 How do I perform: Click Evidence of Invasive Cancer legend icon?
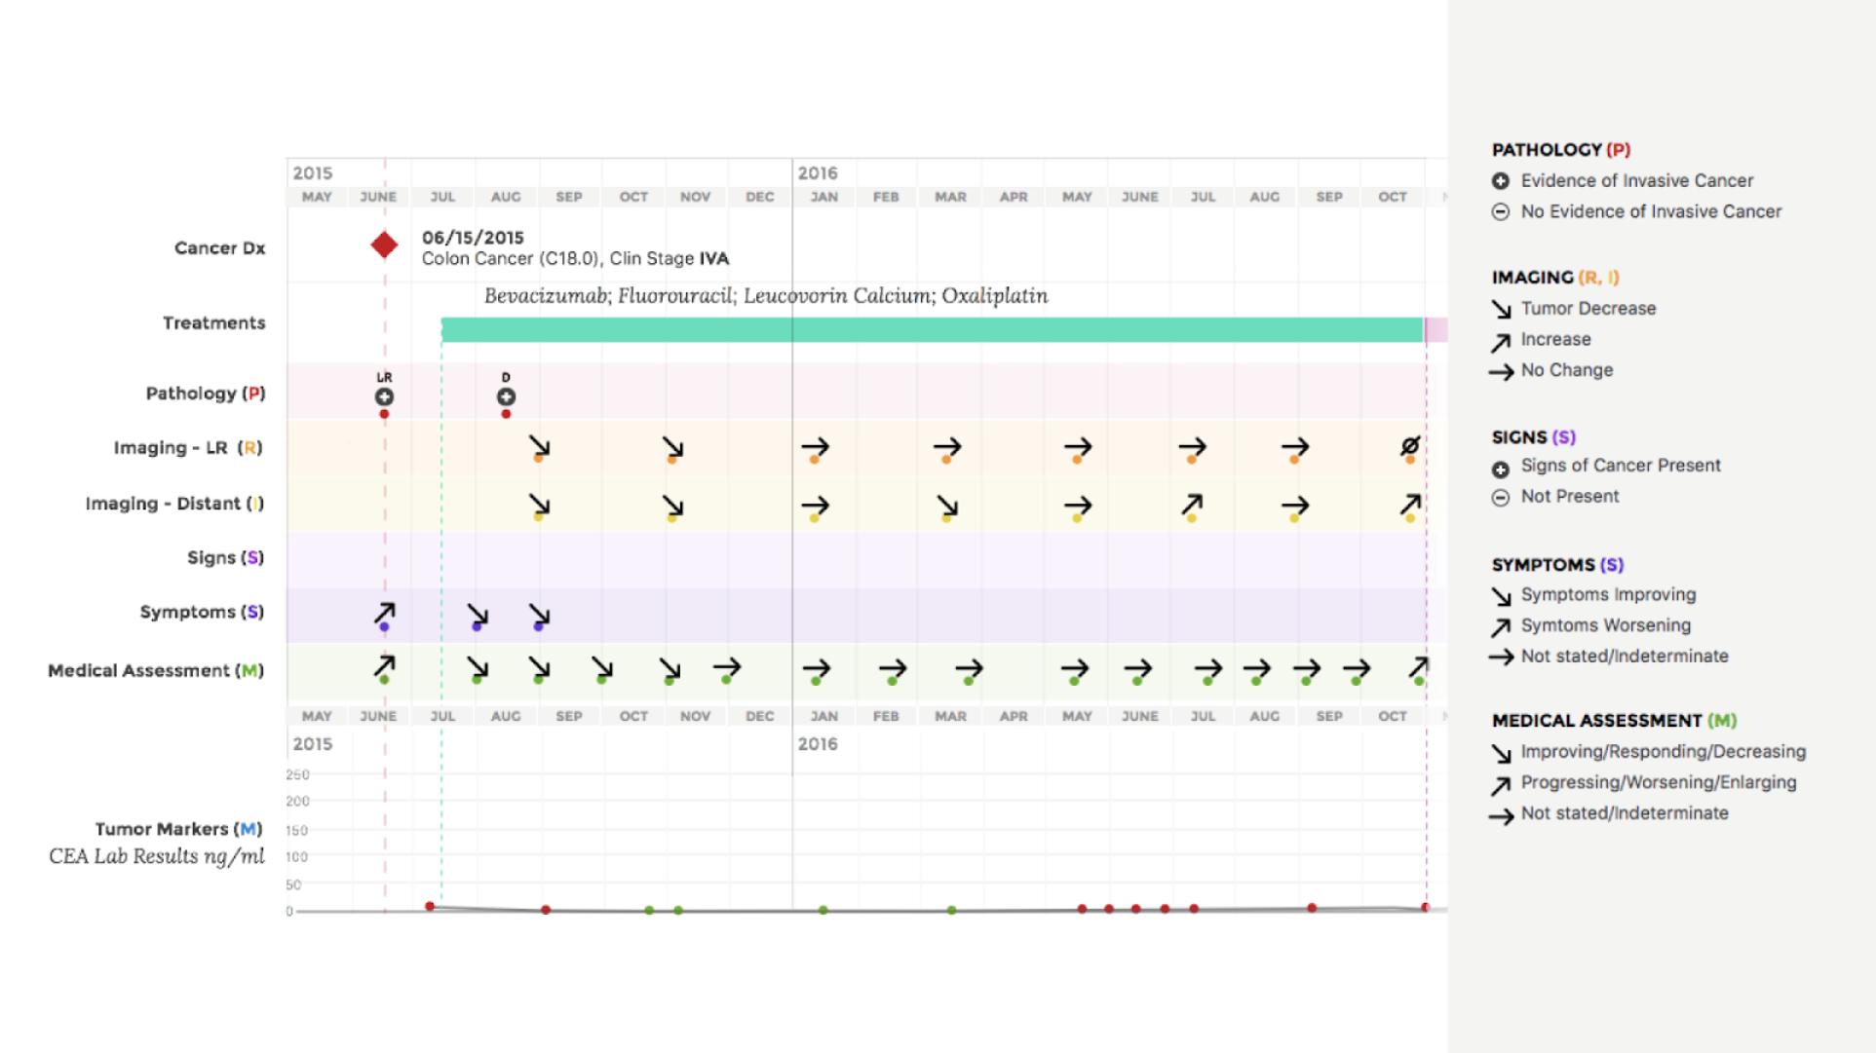[x=1501, y=181]
